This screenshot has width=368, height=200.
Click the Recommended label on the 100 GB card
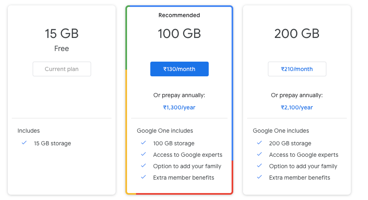179,15
